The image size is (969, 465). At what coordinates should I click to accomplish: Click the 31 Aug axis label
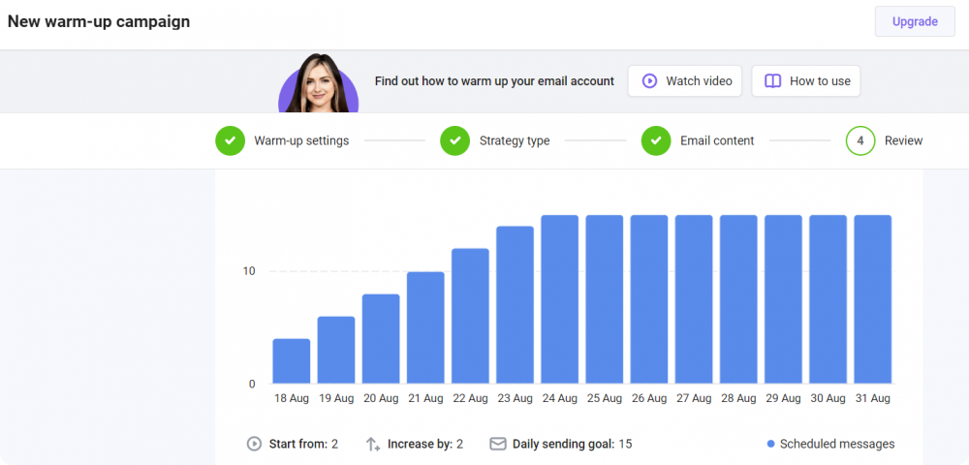(873, 399)
